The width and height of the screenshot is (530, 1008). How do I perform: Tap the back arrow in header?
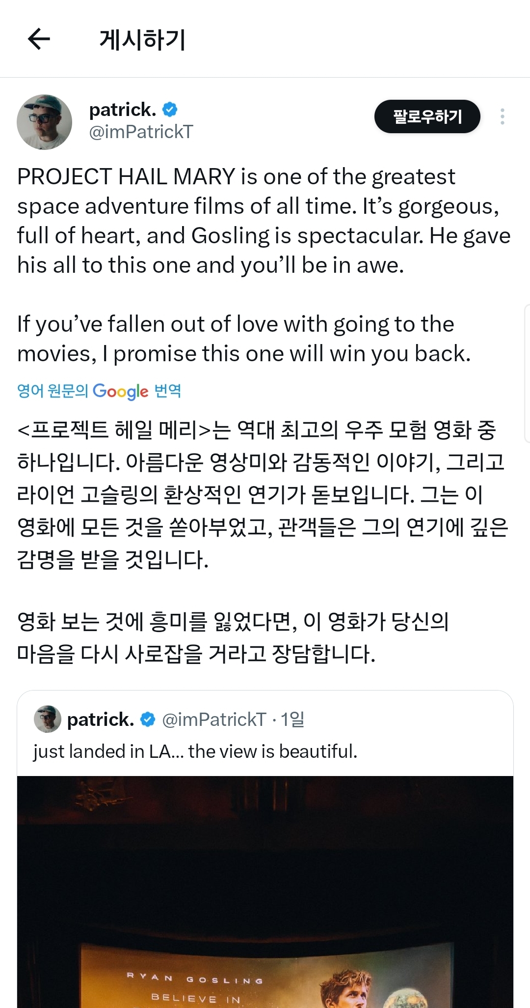click(x=39, y=39)
